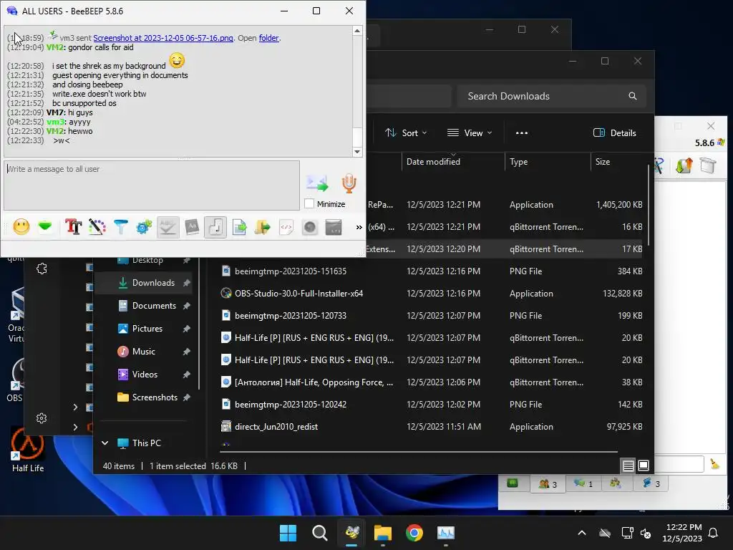This screenshot has width=733, height=550.
Task: Click the code snippet </> icon
Action: 286,227
